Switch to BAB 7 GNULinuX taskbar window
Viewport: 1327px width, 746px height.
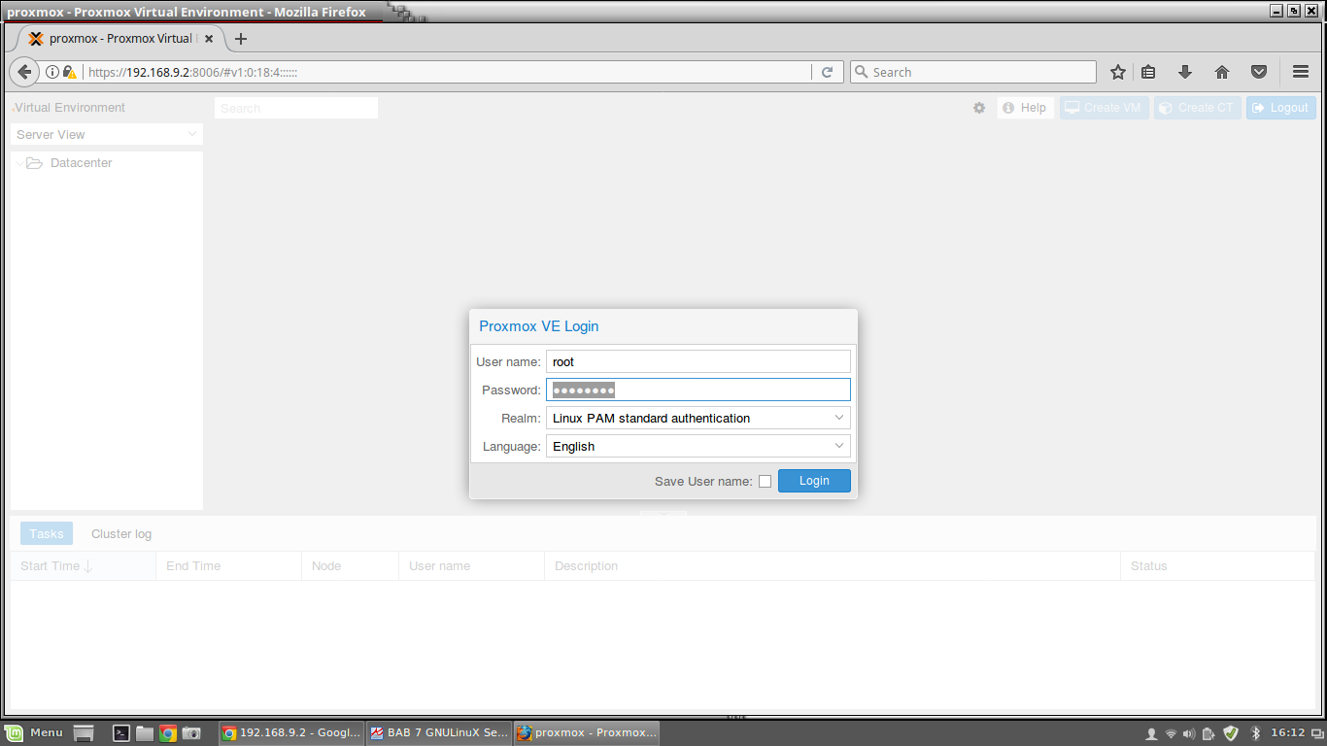(439, 733)
